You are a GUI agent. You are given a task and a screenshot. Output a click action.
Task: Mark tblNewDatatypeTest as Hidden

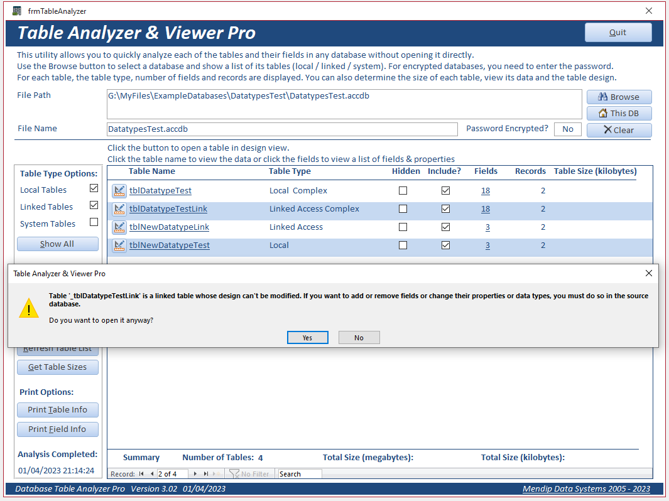pyautogui.click(x=403, y=245)
